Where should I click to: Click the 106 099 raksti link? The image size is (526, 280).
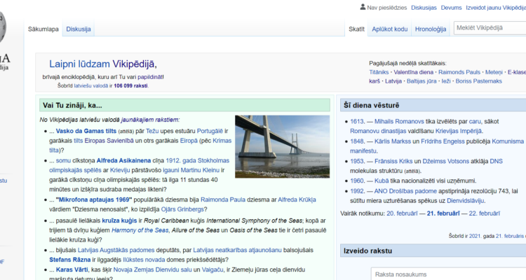pyautogui.click(x=130, y=85)
